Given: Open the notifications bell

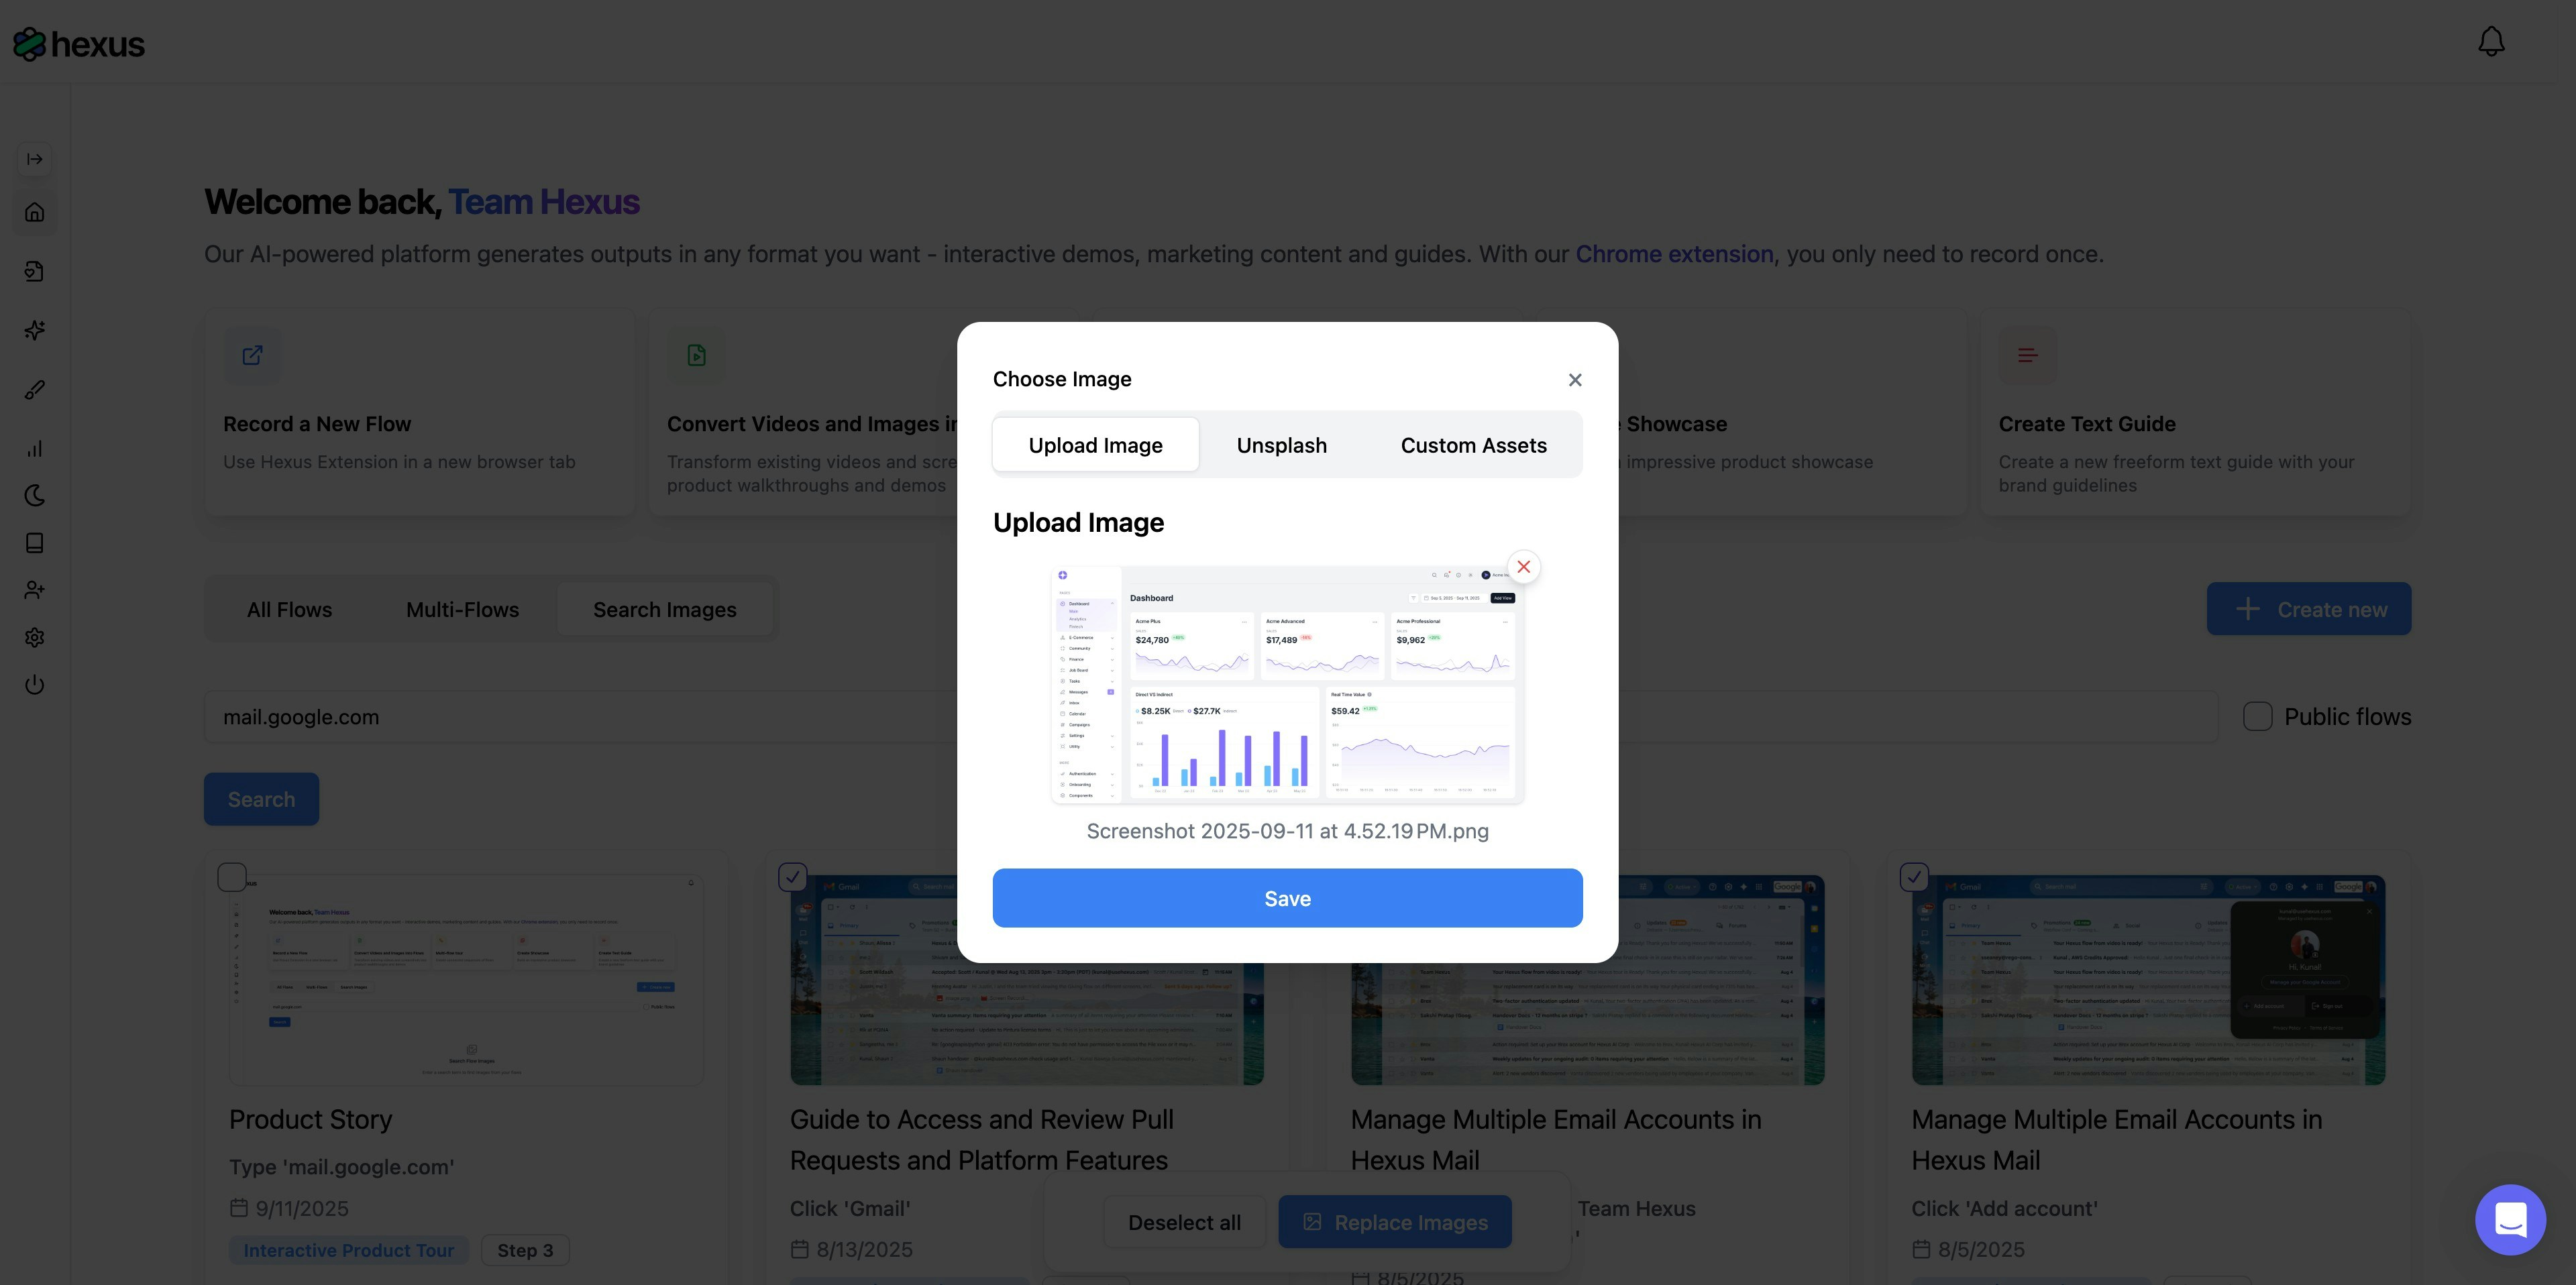Looking at the screenshot, I should (x=2491, y=42).
